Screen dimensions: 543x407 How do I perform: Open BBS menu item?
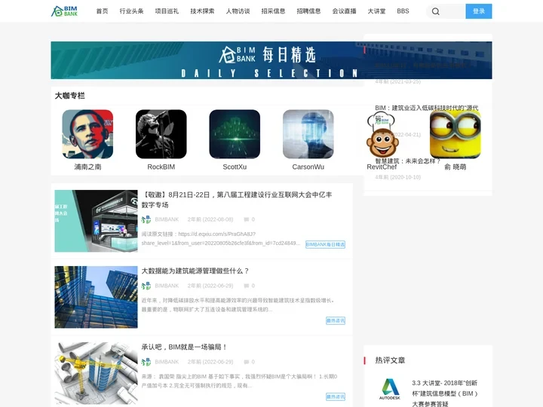point(403,11)
